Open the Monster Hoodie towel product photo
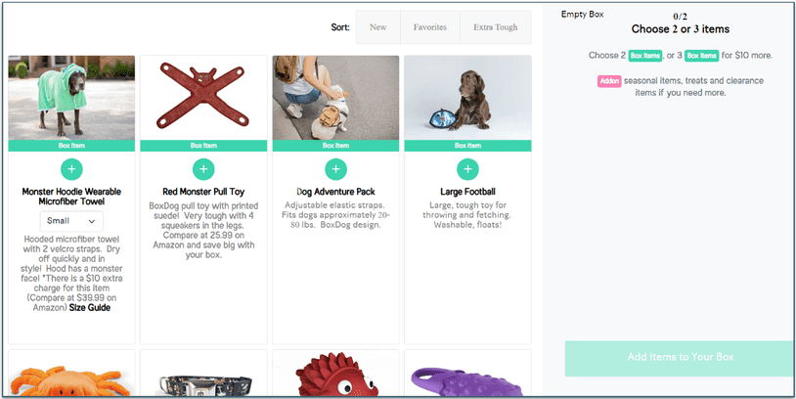Viewport: 796px width, 399px height. pyautogui.click(x=71, y=98)
